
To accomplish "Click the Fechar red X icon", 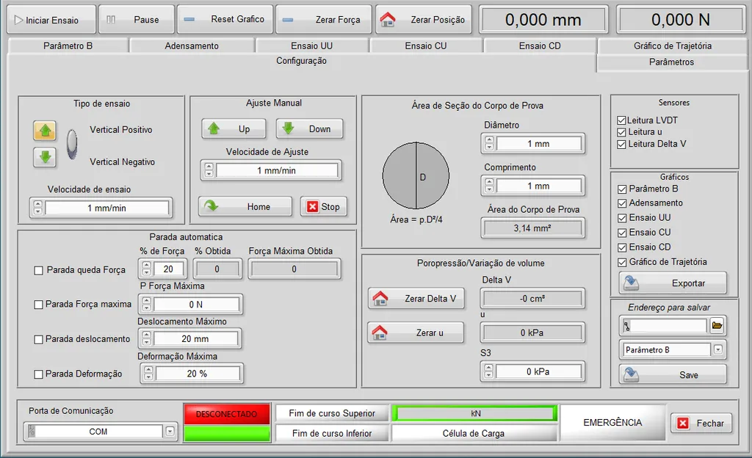I will point(683,423).
